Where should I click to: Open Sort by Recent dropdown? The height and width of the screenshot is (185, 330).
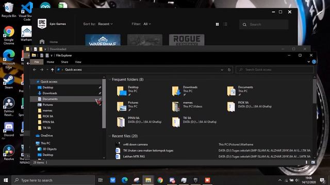105,24
